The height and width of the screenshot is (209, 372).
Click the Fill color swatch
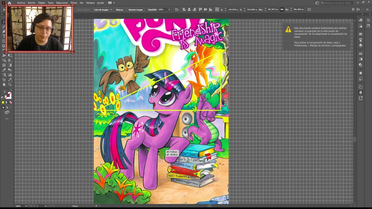tap(4, 92)
